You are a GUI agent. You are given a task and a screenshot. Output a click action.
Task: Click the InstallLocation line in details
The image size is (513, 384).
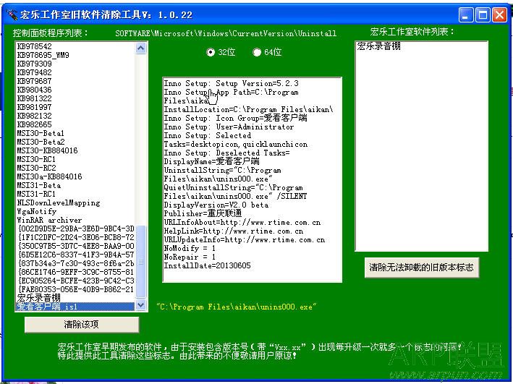pyautogui.click(x=248, y=110)
